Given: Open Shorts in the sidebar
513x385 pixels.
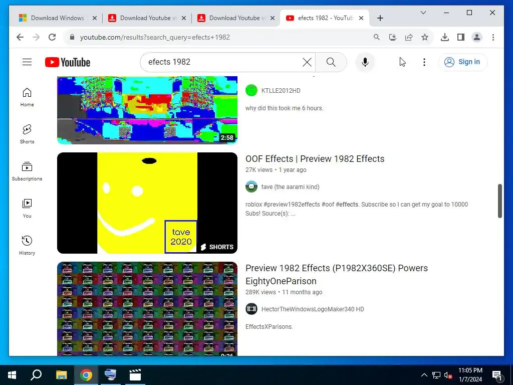Looking at the screenshot, I should 27,134.
